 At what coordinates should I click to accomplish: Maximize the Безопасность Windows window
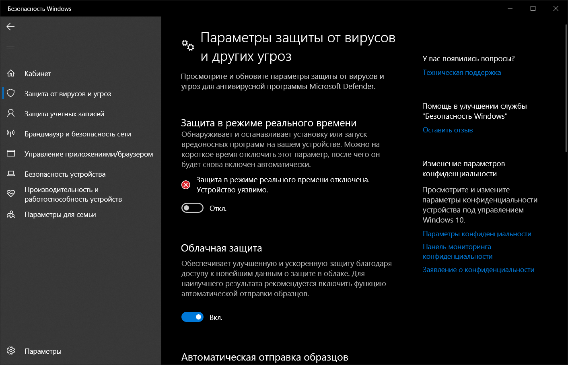click(x=533, y=8)
